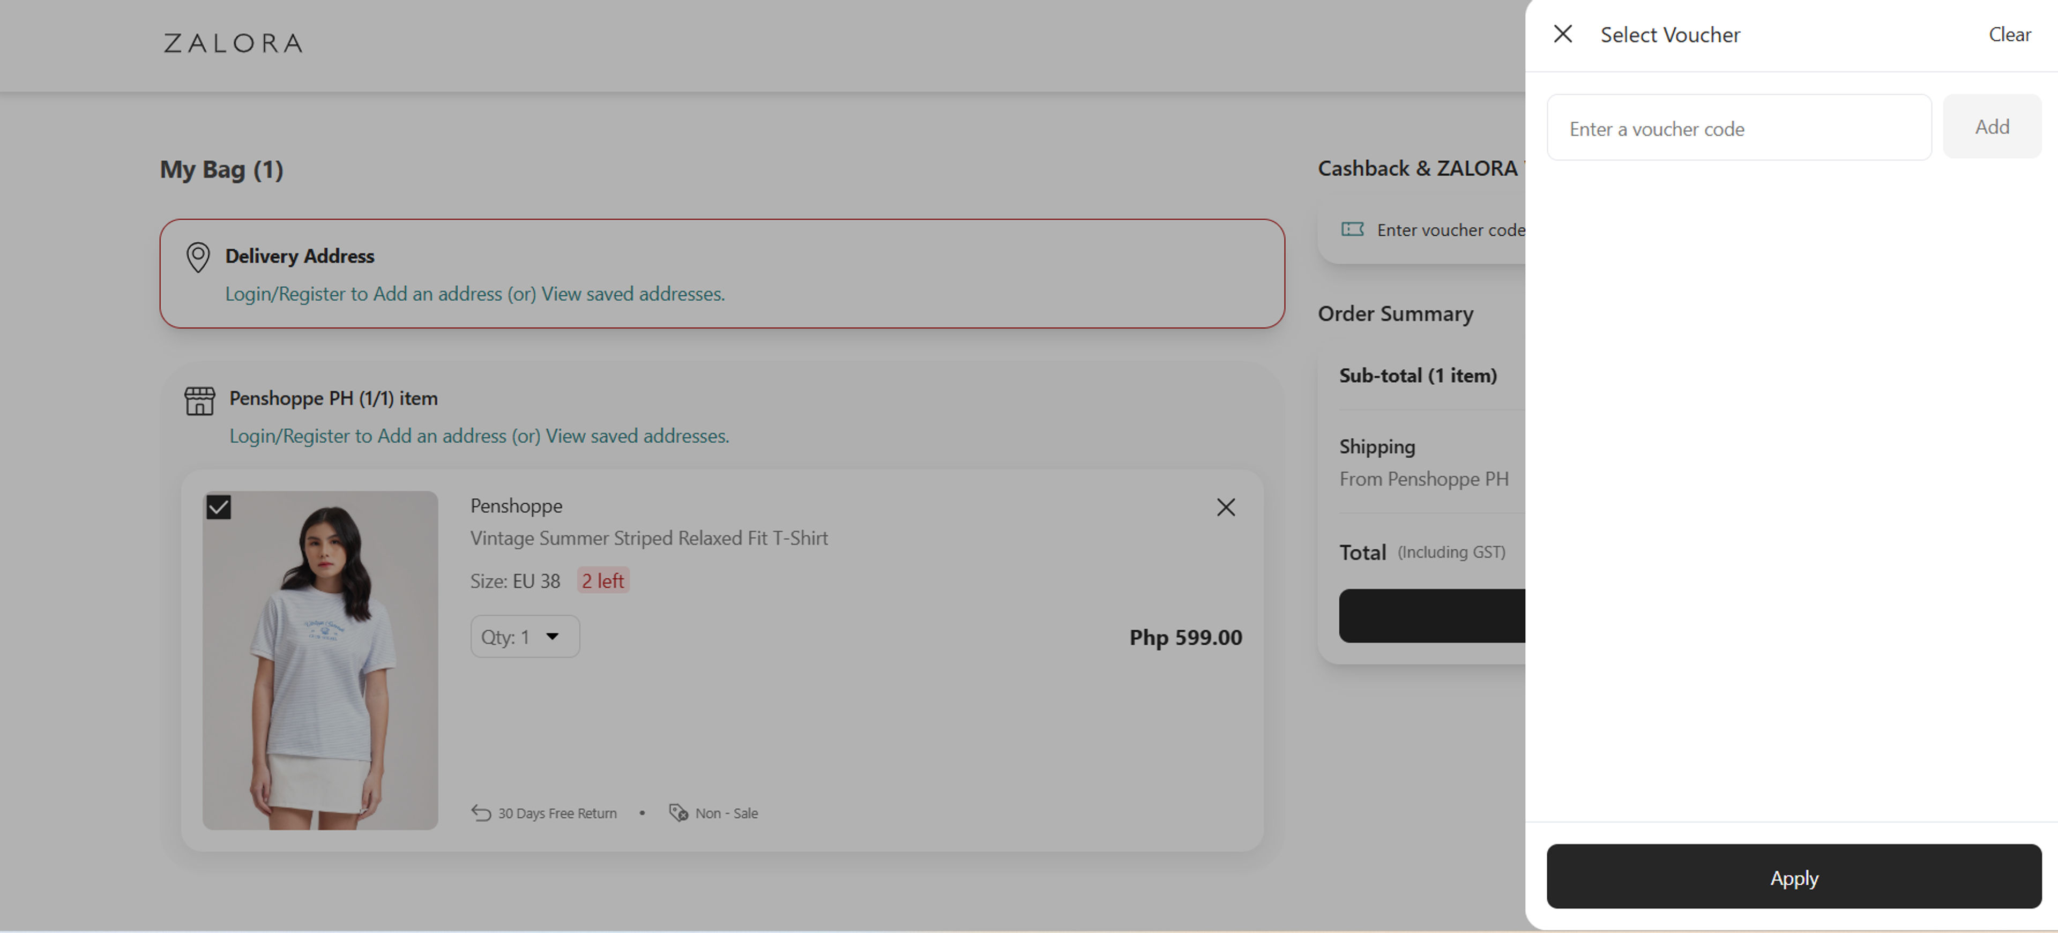Image resolution: width=2058 pixels, height=933 pixels.
Task: Click the 2 left stock badge
Action: point(603,581)
